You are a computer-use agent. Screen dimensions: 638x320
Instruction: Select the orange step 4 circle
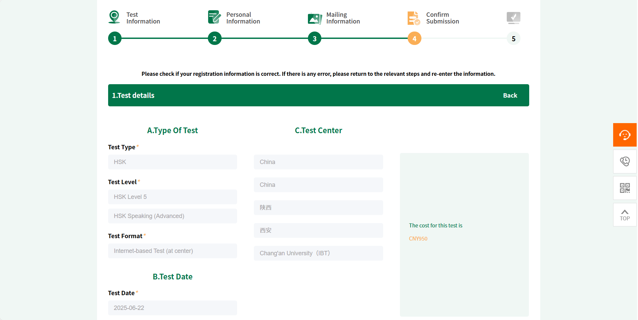414,39
